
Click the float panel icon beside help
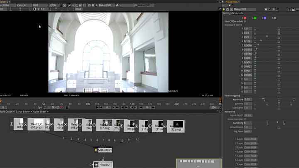point(294,9)
